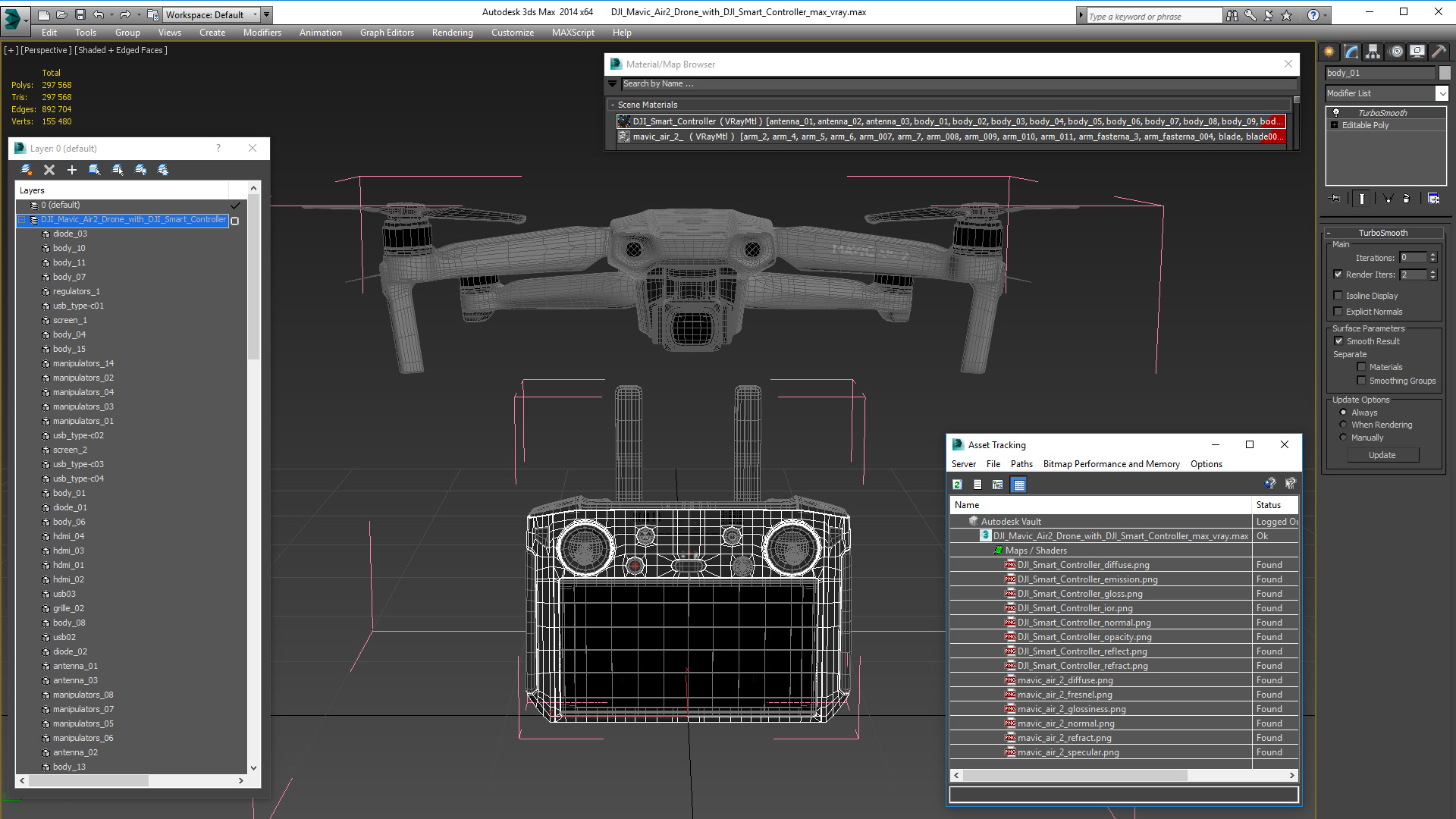
Task: Open a file using the folder icon
Action: tap(61, 14)
